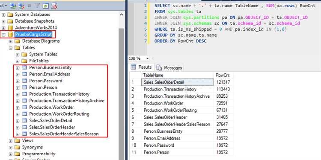Select the FileTables label in the tree
Image resolution: width=321 pixels, height=160 pixels.
39,61
